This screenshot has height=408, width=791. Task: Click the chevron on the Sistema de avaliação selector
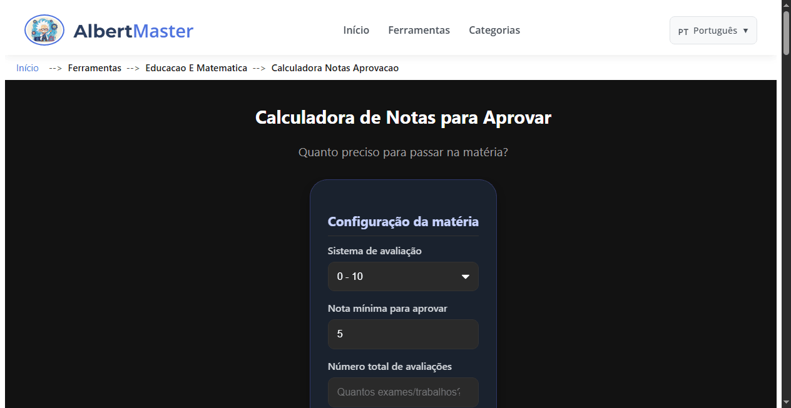[466, 276]
